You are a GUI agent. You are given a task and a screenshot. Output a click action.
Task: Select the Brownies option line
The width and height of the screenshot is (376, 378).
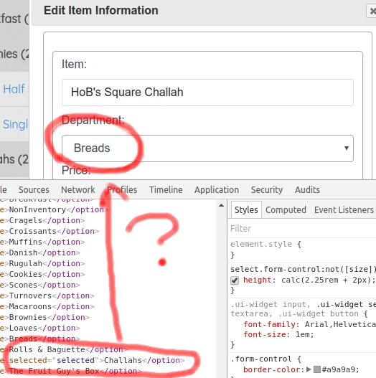tap(44, 317)
